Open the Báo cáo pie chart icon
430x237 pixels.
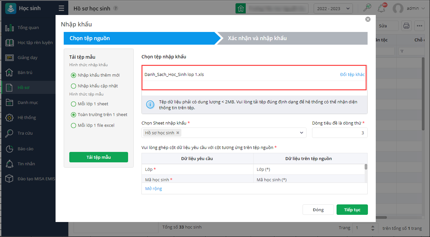9,149
